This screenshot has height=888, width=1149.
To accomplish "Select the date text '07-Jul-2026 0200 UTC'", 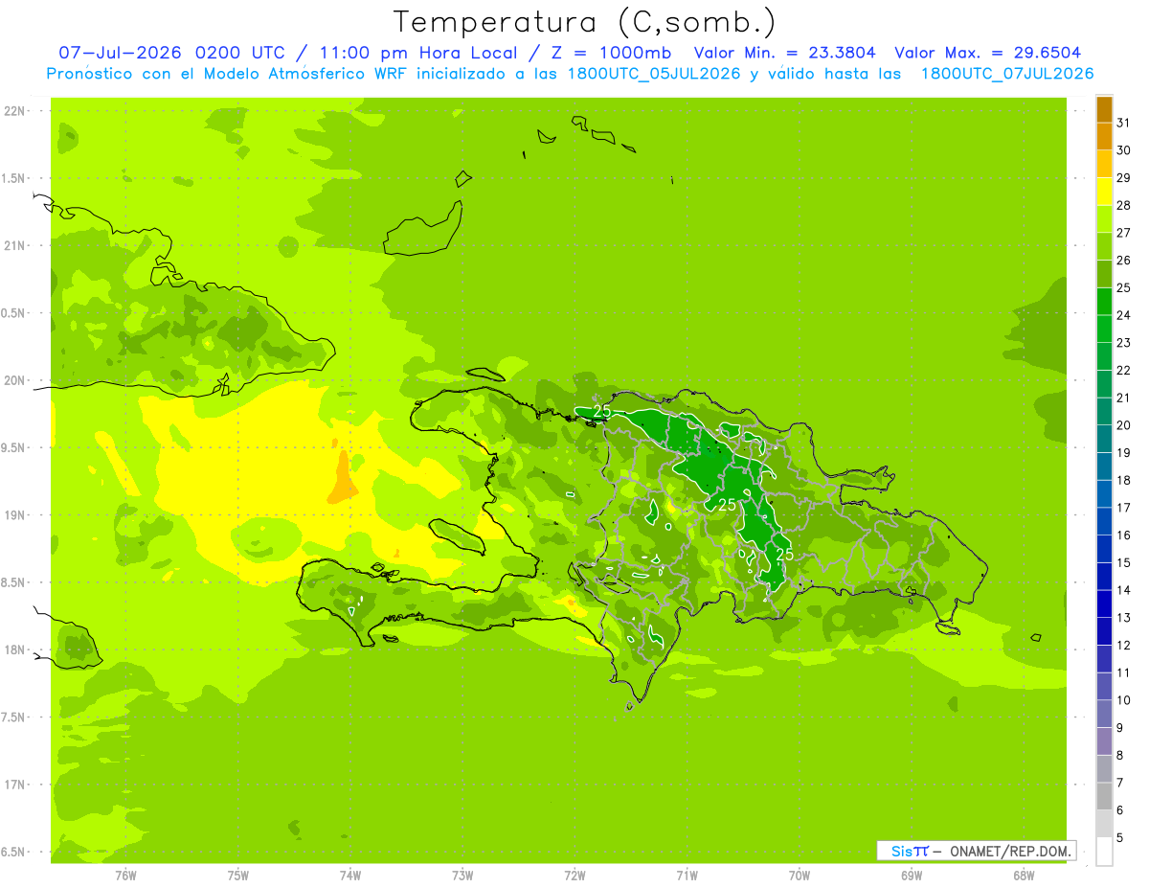I will click(x=171, y=53).
